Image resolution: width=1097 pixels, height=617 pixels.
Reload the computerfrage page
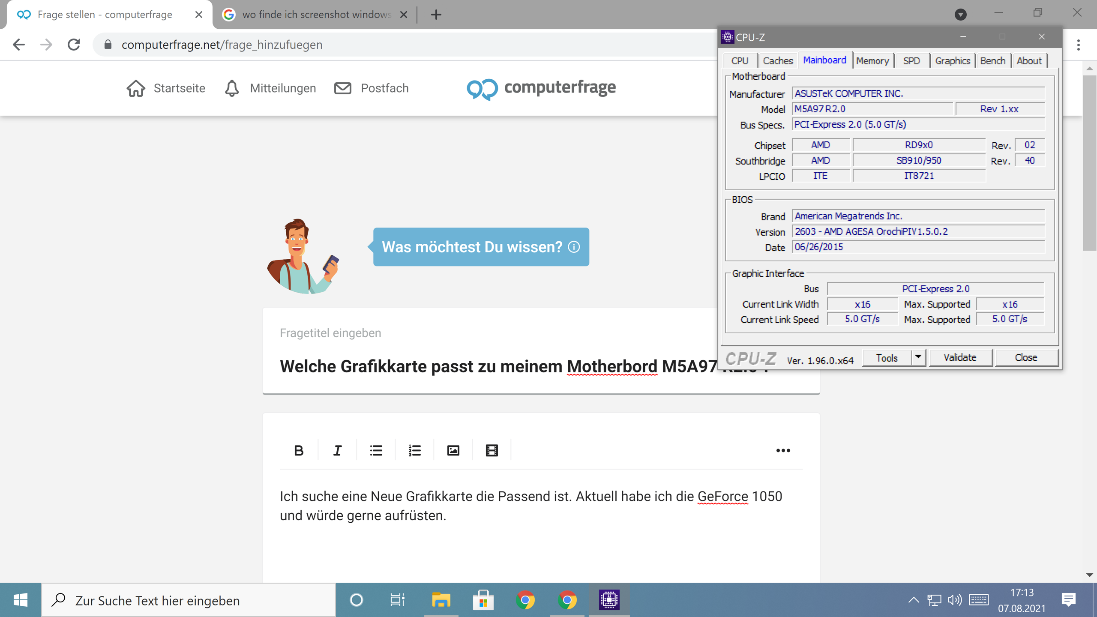pyautogui.click(x=74, y=45)
